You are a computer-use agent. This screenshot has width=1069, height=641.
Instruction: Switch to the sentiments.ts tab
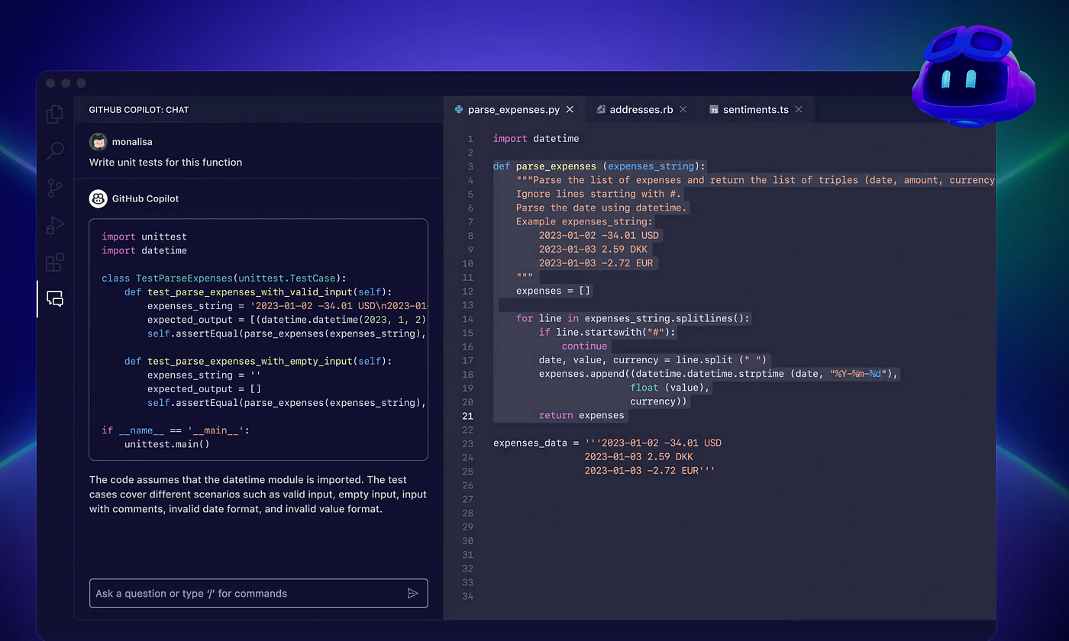(754, 110)
